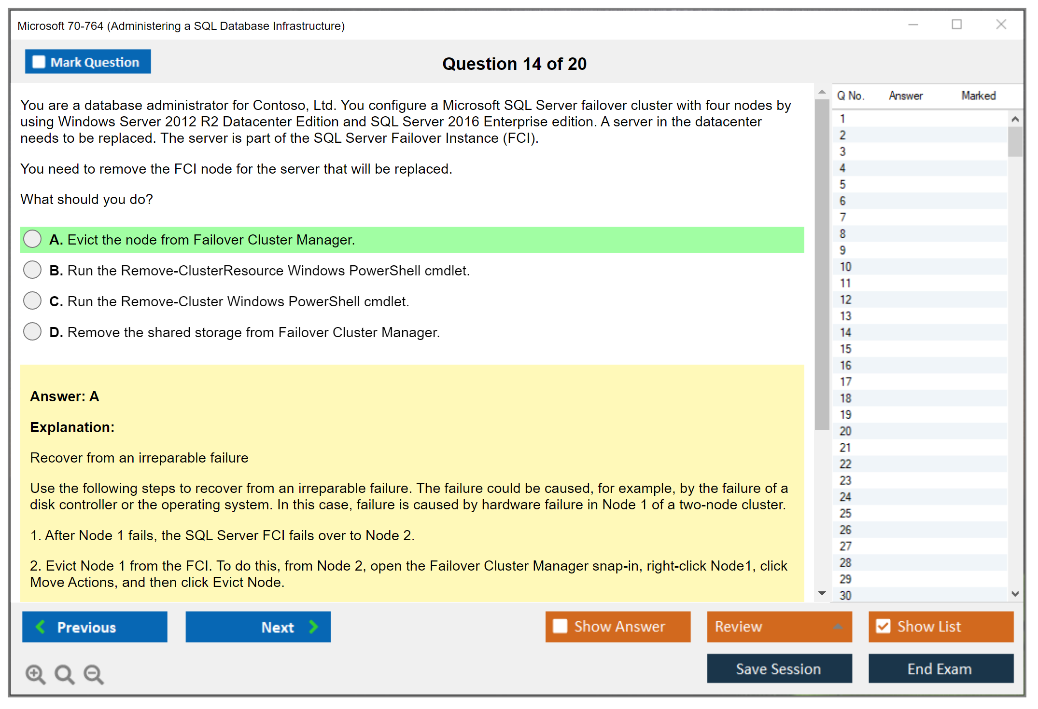Click the question pane scroll down arrow
The height and width of the screenshot is (709, 1038).
[x=822, y=593]
